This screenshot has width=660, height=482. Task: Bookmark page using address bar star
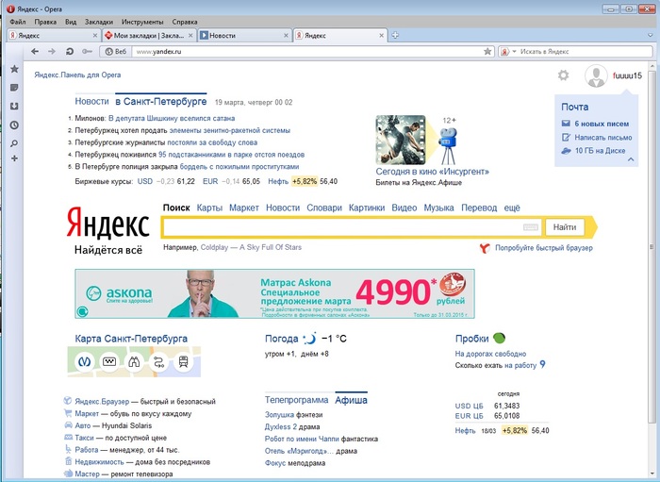(x=487, y=51)
